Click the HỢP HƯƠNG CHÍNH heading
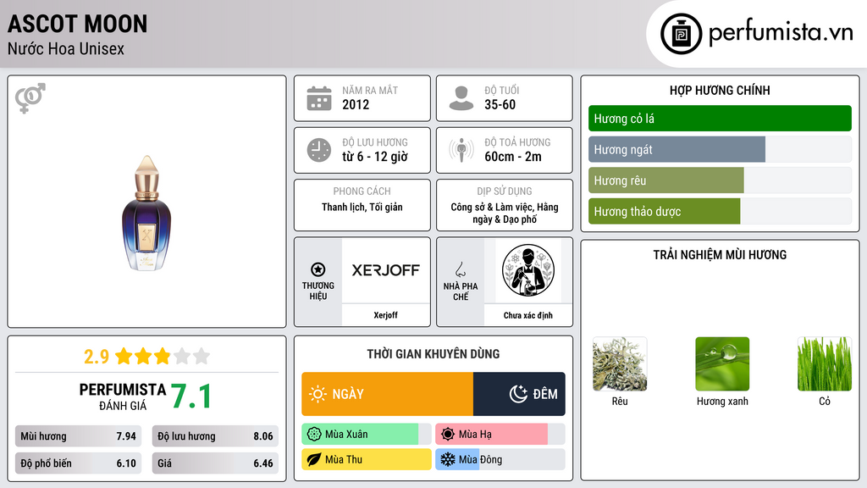 click(720, 90)
